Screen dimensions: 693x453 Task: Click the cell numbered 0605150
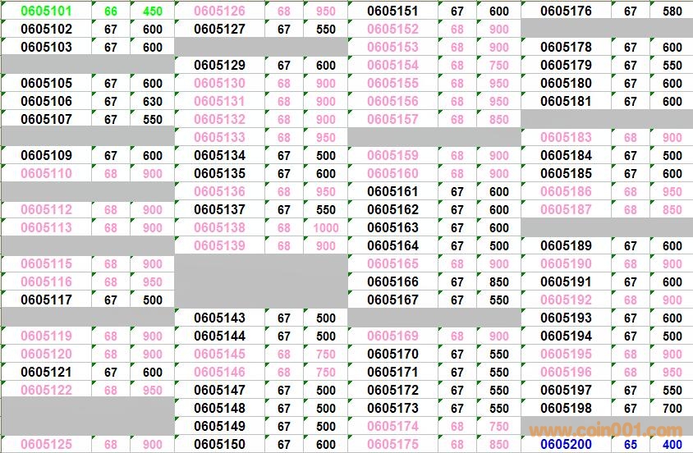(219, 444)
